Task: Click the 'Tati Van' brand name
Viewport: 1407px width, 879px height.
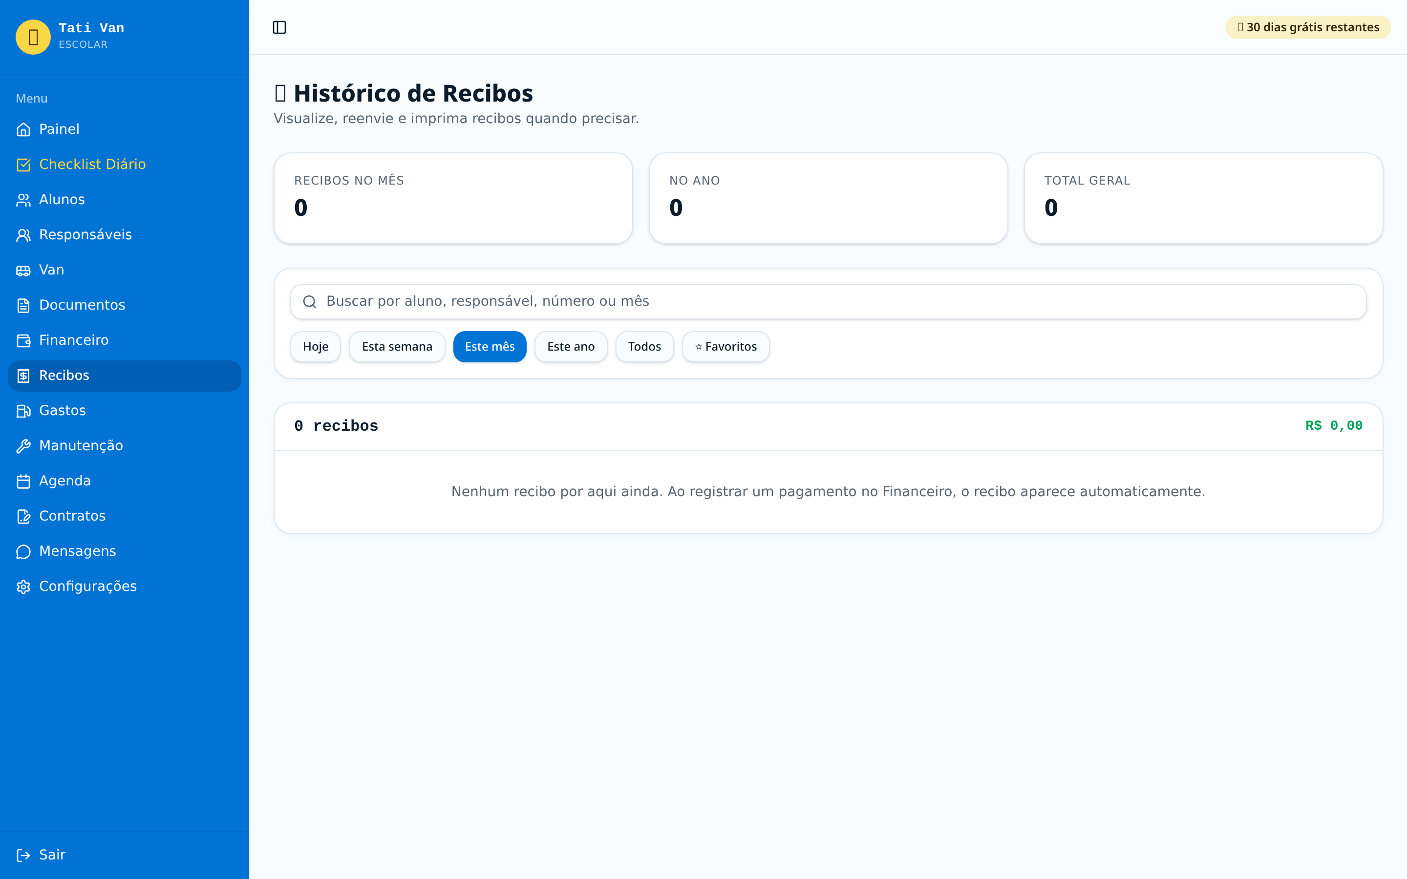Action: pyautogui.click(x=91, y=28)
